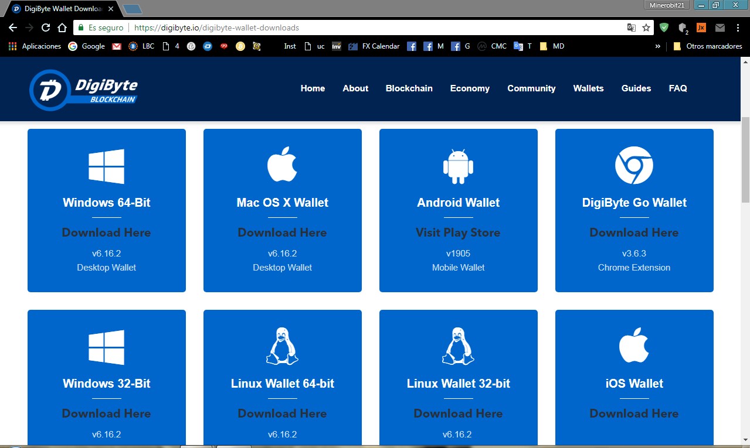This screenshot has height=448, width=750.
Task: Click the Android robot icon on Android Wallet card
Action: [458, 166]
